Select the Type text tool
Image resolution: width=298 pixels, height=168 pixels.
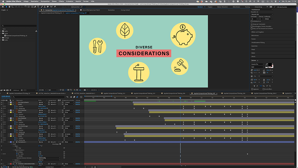pyautogui.click(x=38, y=7)
